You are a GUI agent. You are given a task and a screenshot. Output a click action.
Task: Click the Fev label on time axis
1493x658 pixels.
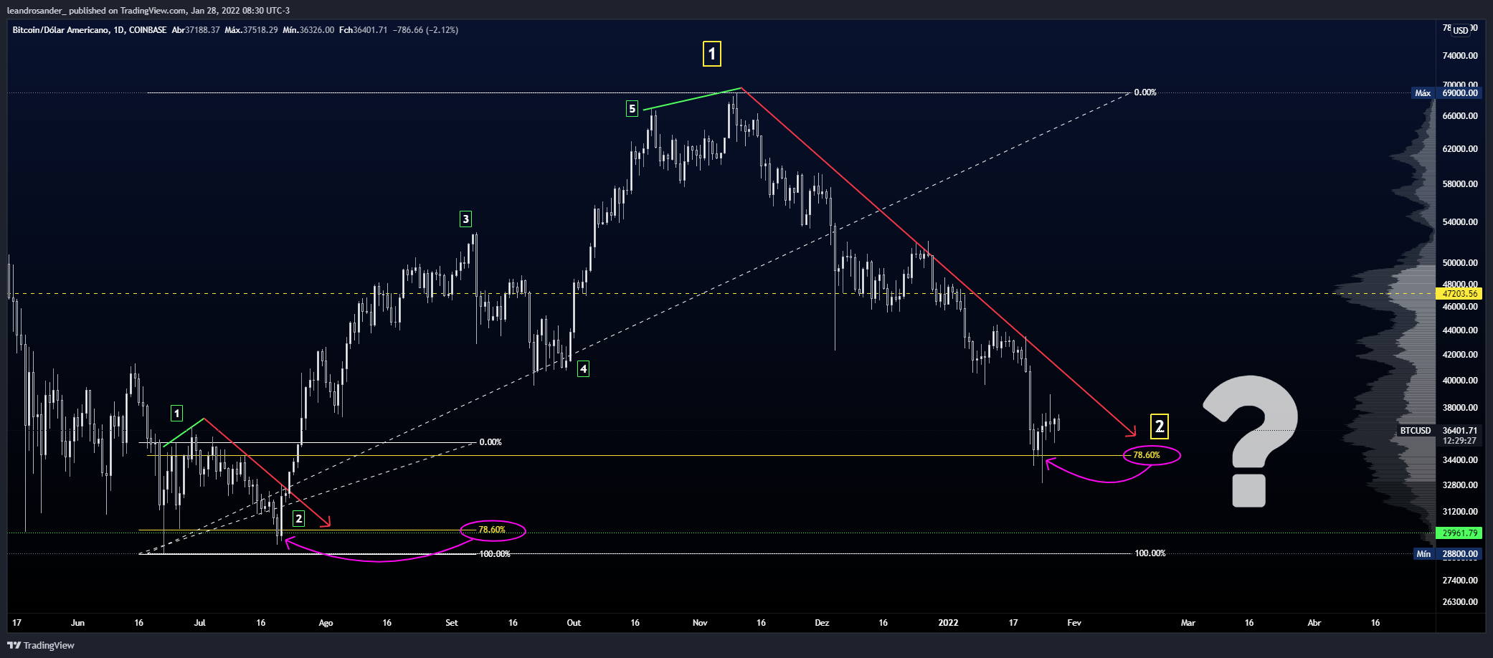[1074, 623]
